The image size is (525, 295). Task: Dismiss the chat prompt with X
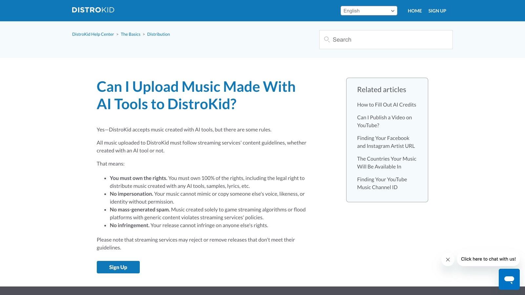pyautogui.click(x=448, y=260)
